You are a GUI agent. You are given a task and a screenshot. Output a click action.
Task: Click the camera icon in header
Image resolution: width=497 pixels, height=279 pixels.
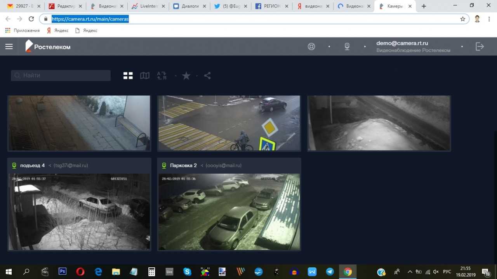point(347,46)
